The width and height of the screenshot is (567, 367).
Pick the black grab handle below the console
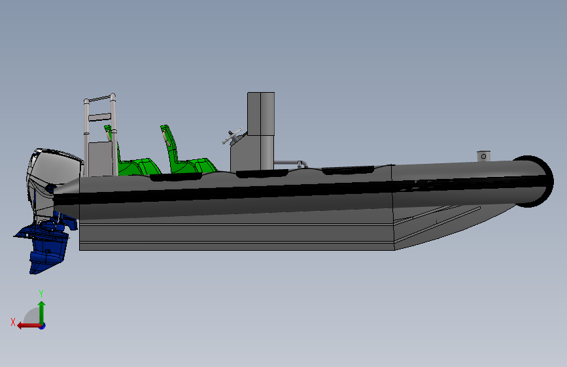(262, 174)
